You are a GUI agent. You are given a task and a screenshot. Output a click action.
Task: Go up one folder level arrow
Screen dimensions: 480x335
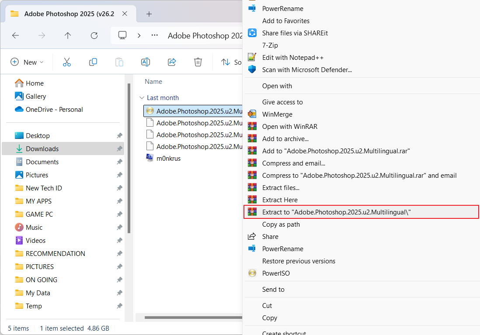click(x=68, y=35)
